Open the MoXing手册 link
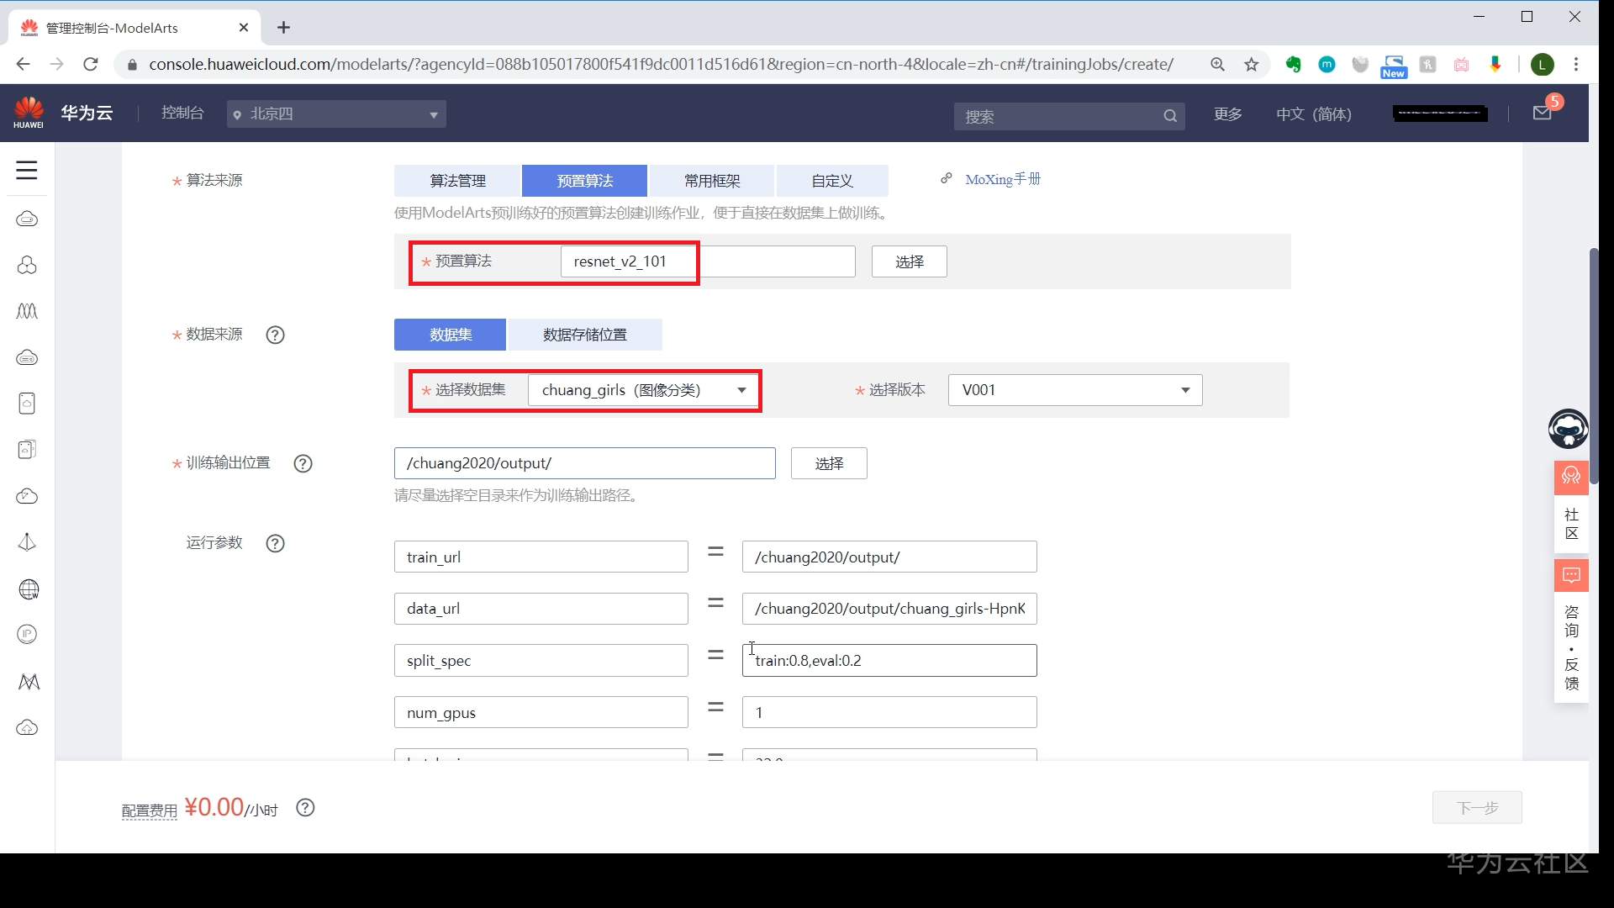 [x=1002, y=179]
